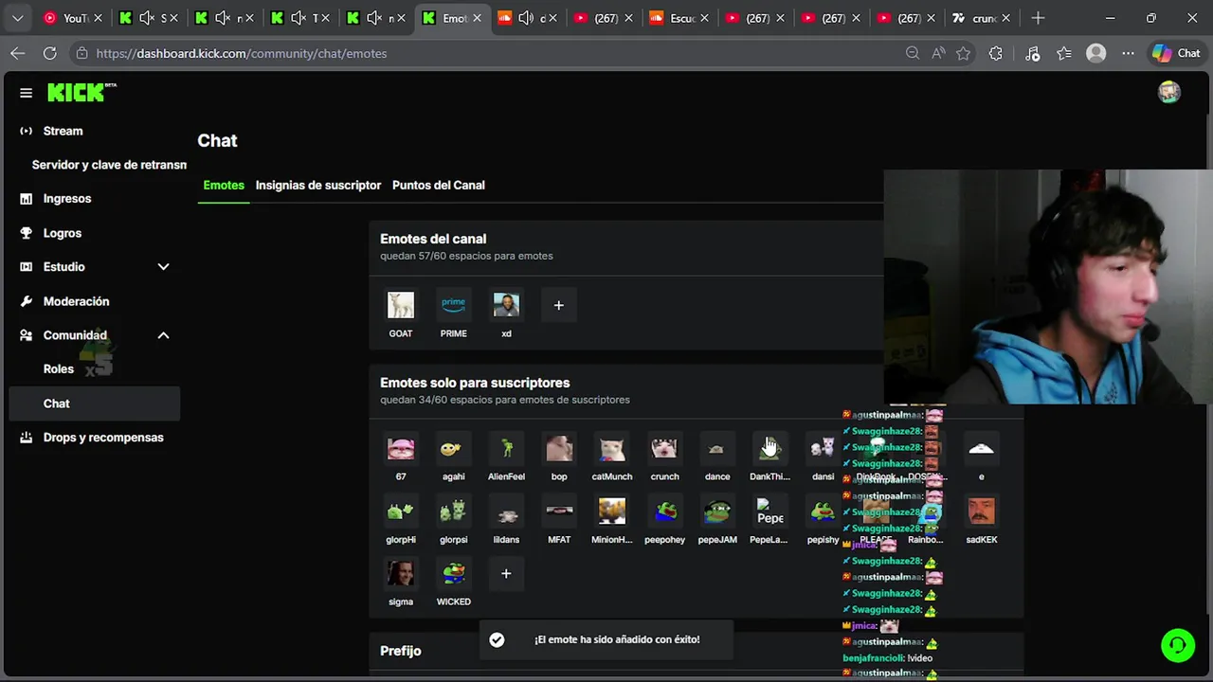
Task: Open Logros in the sidebar
Action: tap(63, 233)
